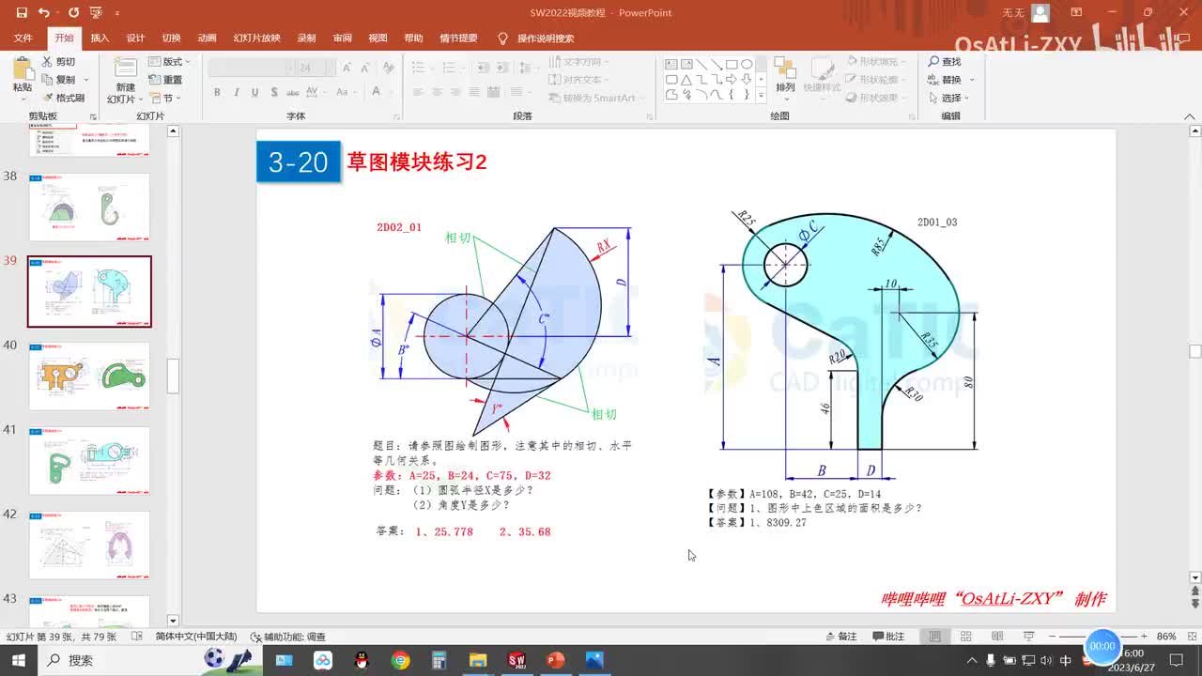Open the File (文件) menu
The width and height of the screenshot is (1202, 676).
pyautogui.click(x=23, y=38)
